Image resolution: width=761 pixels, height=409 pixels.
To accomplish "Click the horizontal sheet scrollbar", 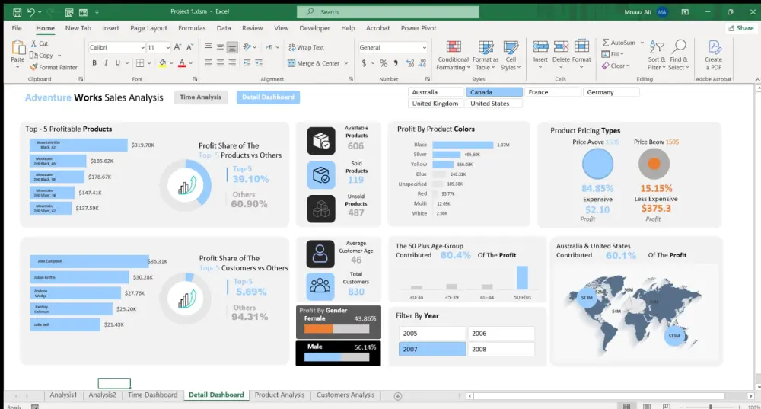I will [x=599, y=396].
